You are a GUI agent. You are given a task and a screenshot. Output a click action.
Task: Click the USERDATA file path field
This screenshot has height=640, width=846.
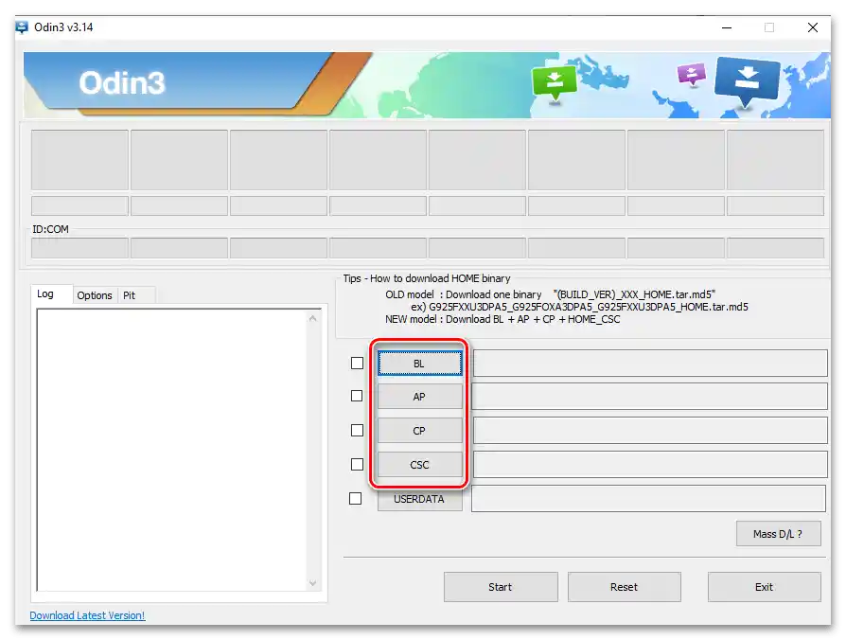tap(648, 499)
